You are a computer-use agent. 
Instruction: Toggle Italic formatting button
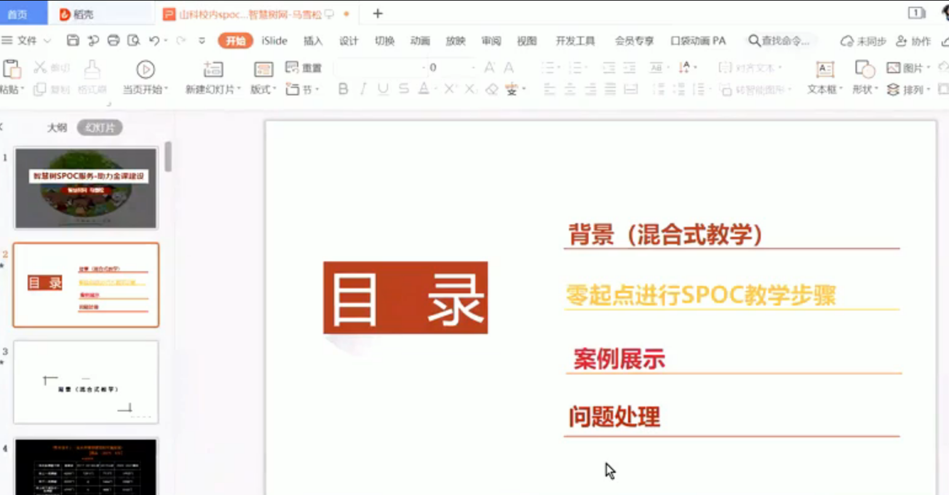(x=363, y=90)
